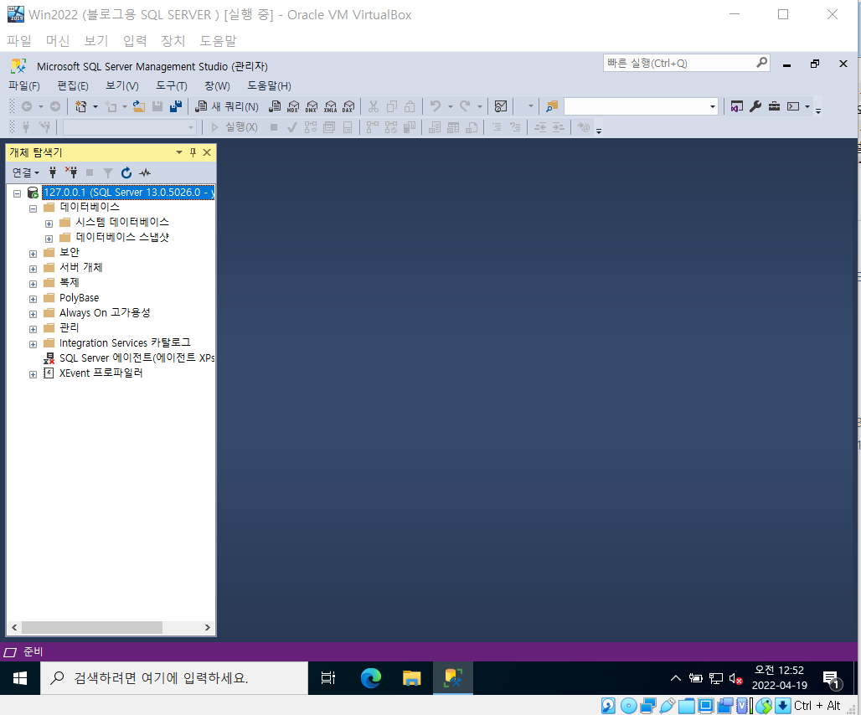Click the Task View taskbar icon
The width and height of the screenshot is (861, 715).
click(328, 678)
